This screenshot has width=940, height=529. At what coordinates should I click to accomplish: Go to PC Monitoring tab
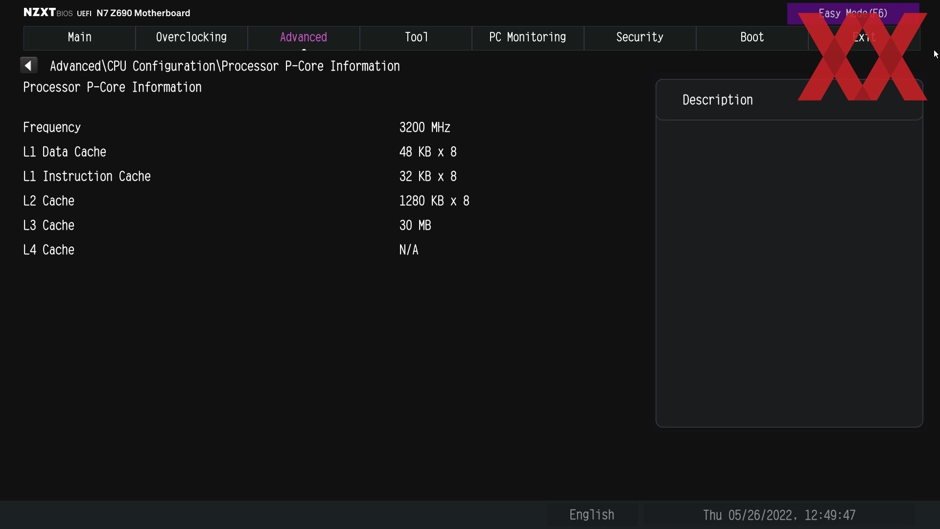tap(528, 38)
